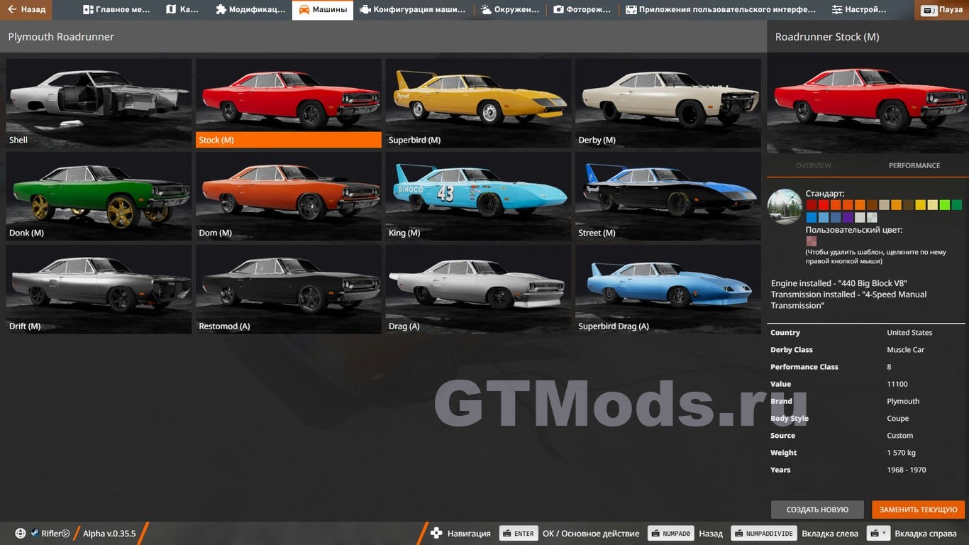The height and width of the screenshot is (545, 969).
Task: Click the Country United States row
Action: (x=868, y=333)
